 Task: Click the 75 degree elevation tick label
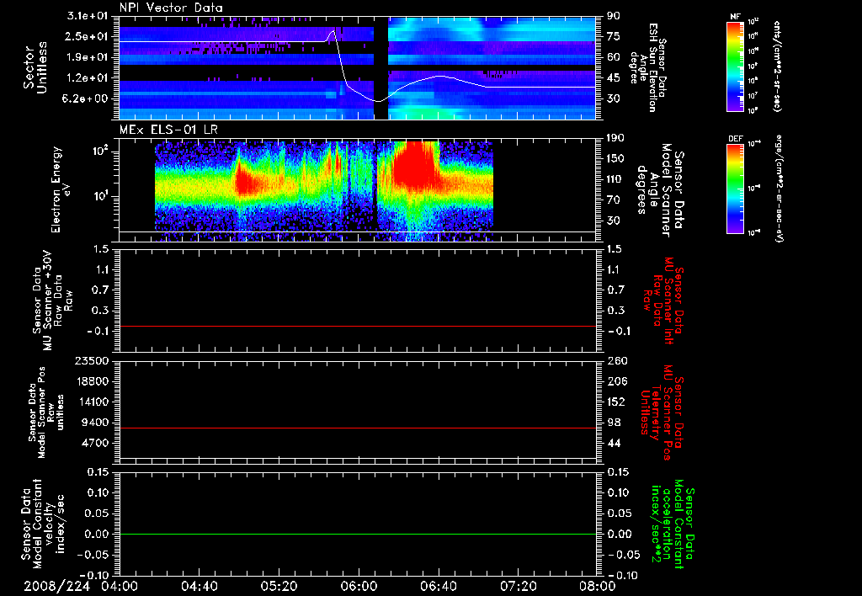614,36
